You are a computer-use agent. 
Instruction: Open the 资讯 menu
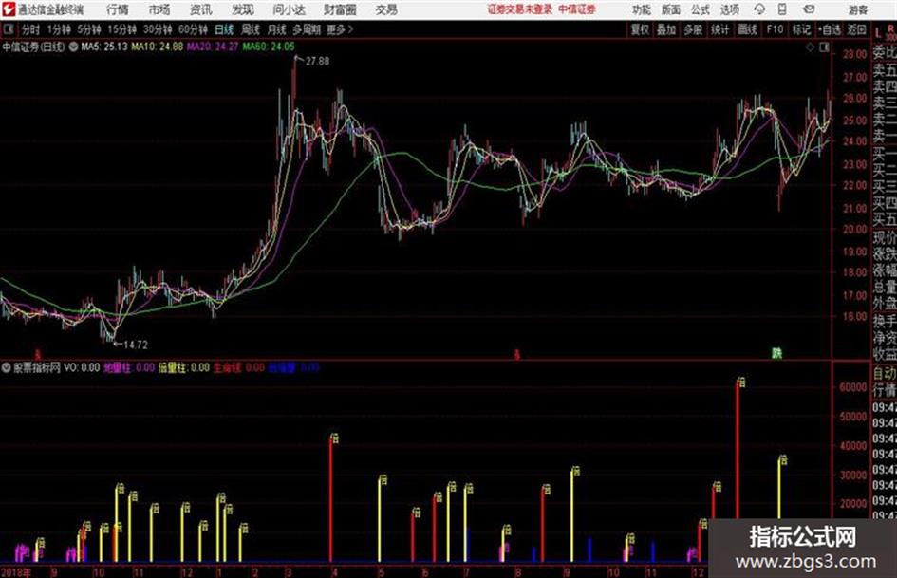coord(201,9)
